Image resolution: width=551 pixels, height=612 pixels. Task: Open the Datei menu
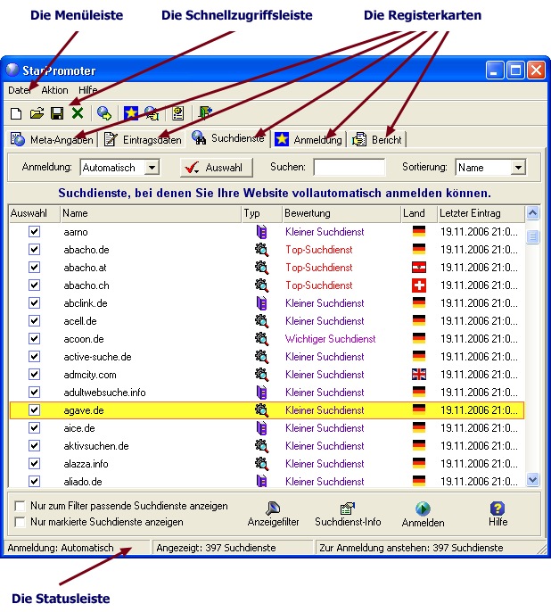19,90
